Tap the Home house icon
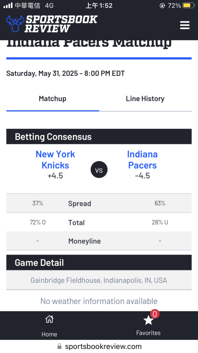Screen dimensions: 198x353 tap(49, 319)
